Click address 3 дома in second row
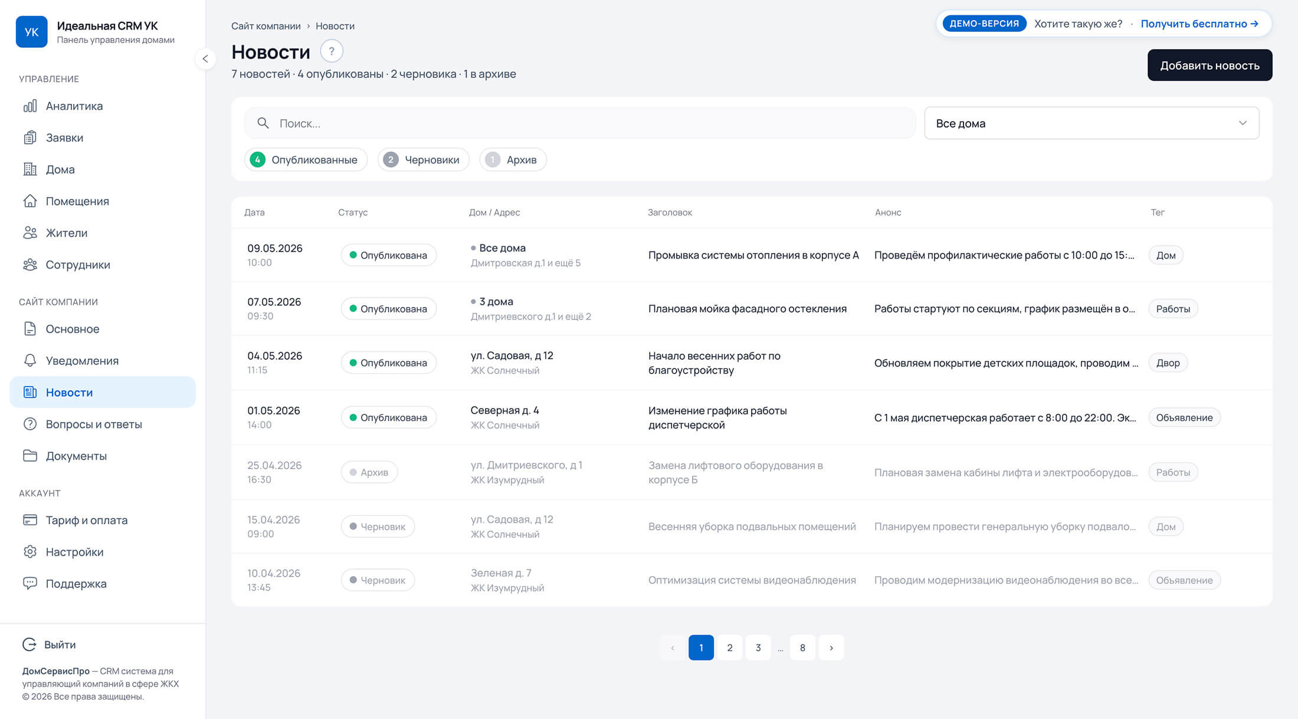Image resolution: width=1298 pixels, height=719 pixels. (x=496, y=302)
